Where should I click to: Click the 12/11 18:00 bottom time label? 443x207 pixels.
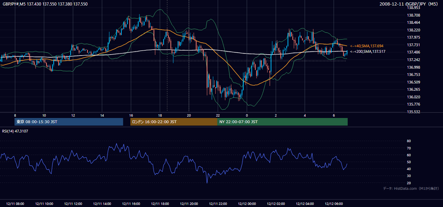(160, 204)
